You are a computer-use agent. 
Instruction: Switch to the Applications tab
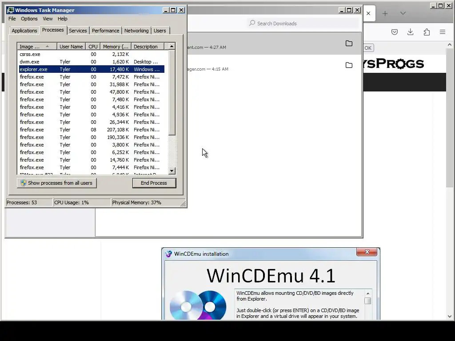point(24,31)
